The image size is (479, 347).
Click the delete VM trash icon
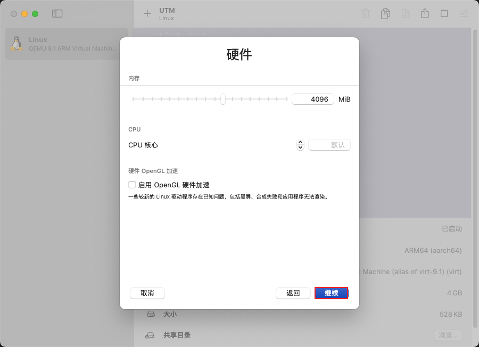(x=366, y=13)
